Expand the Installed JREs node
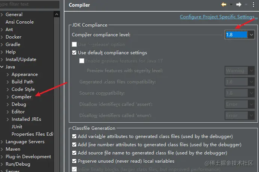 [7, 119]
